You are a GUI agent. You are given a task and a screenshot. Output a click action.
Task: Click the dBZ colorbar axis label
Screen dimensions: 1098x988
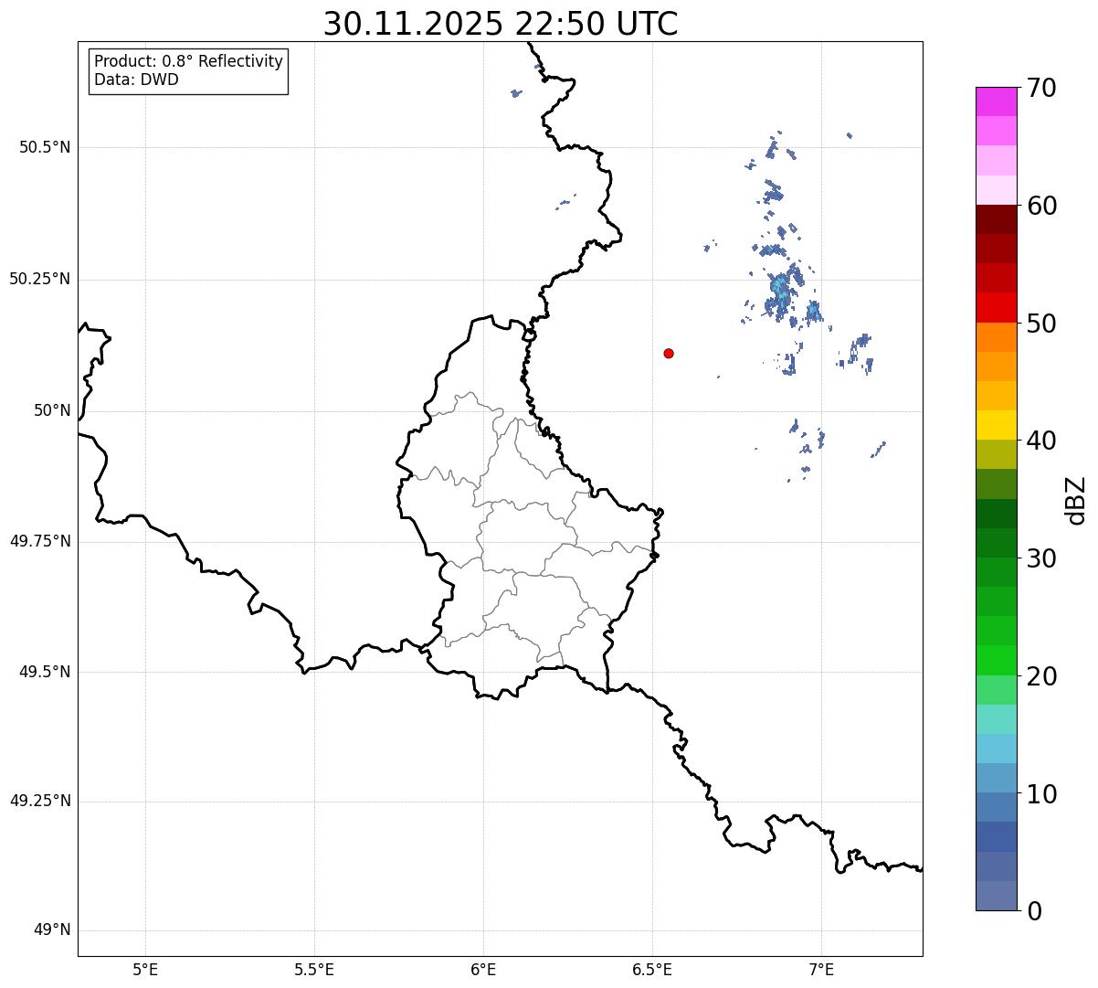[1076, 500]
